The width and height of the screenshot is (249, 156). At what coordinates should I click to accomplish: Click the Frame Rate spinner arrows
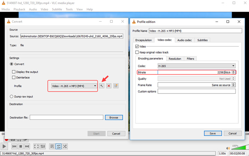click(233, 85)
